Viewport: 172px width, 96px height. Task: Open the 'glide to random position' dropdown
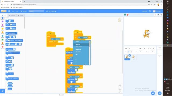(x=18, y=41)
